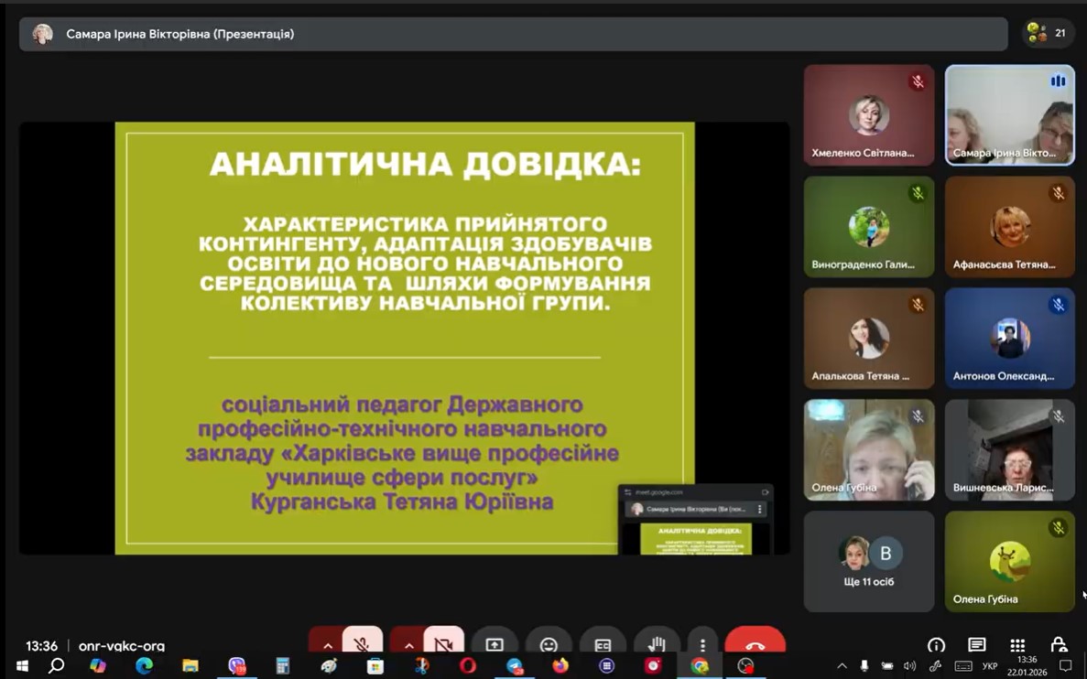The height and width of the screenshot is (679, 1087).
Task: Open the 'Ще 11 осіб' tile
Action: pyautogui.click(x=868, y=561)
